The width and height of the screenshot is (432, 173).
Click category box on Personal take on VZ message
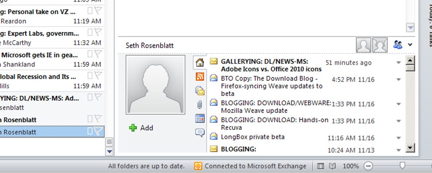[90, 12]
